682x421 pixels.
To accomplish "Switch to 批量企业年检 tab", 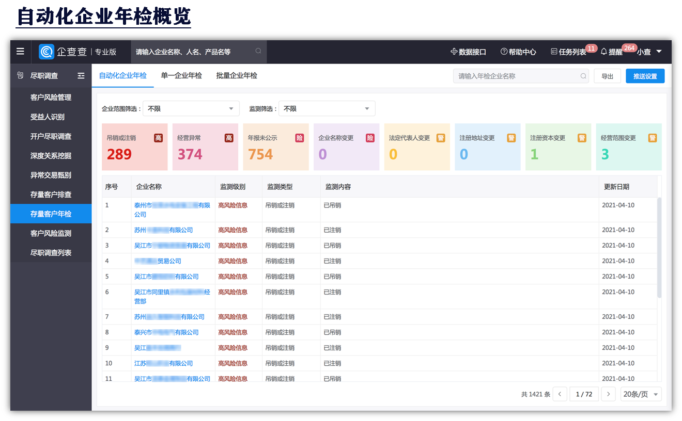I will (237, 75).
